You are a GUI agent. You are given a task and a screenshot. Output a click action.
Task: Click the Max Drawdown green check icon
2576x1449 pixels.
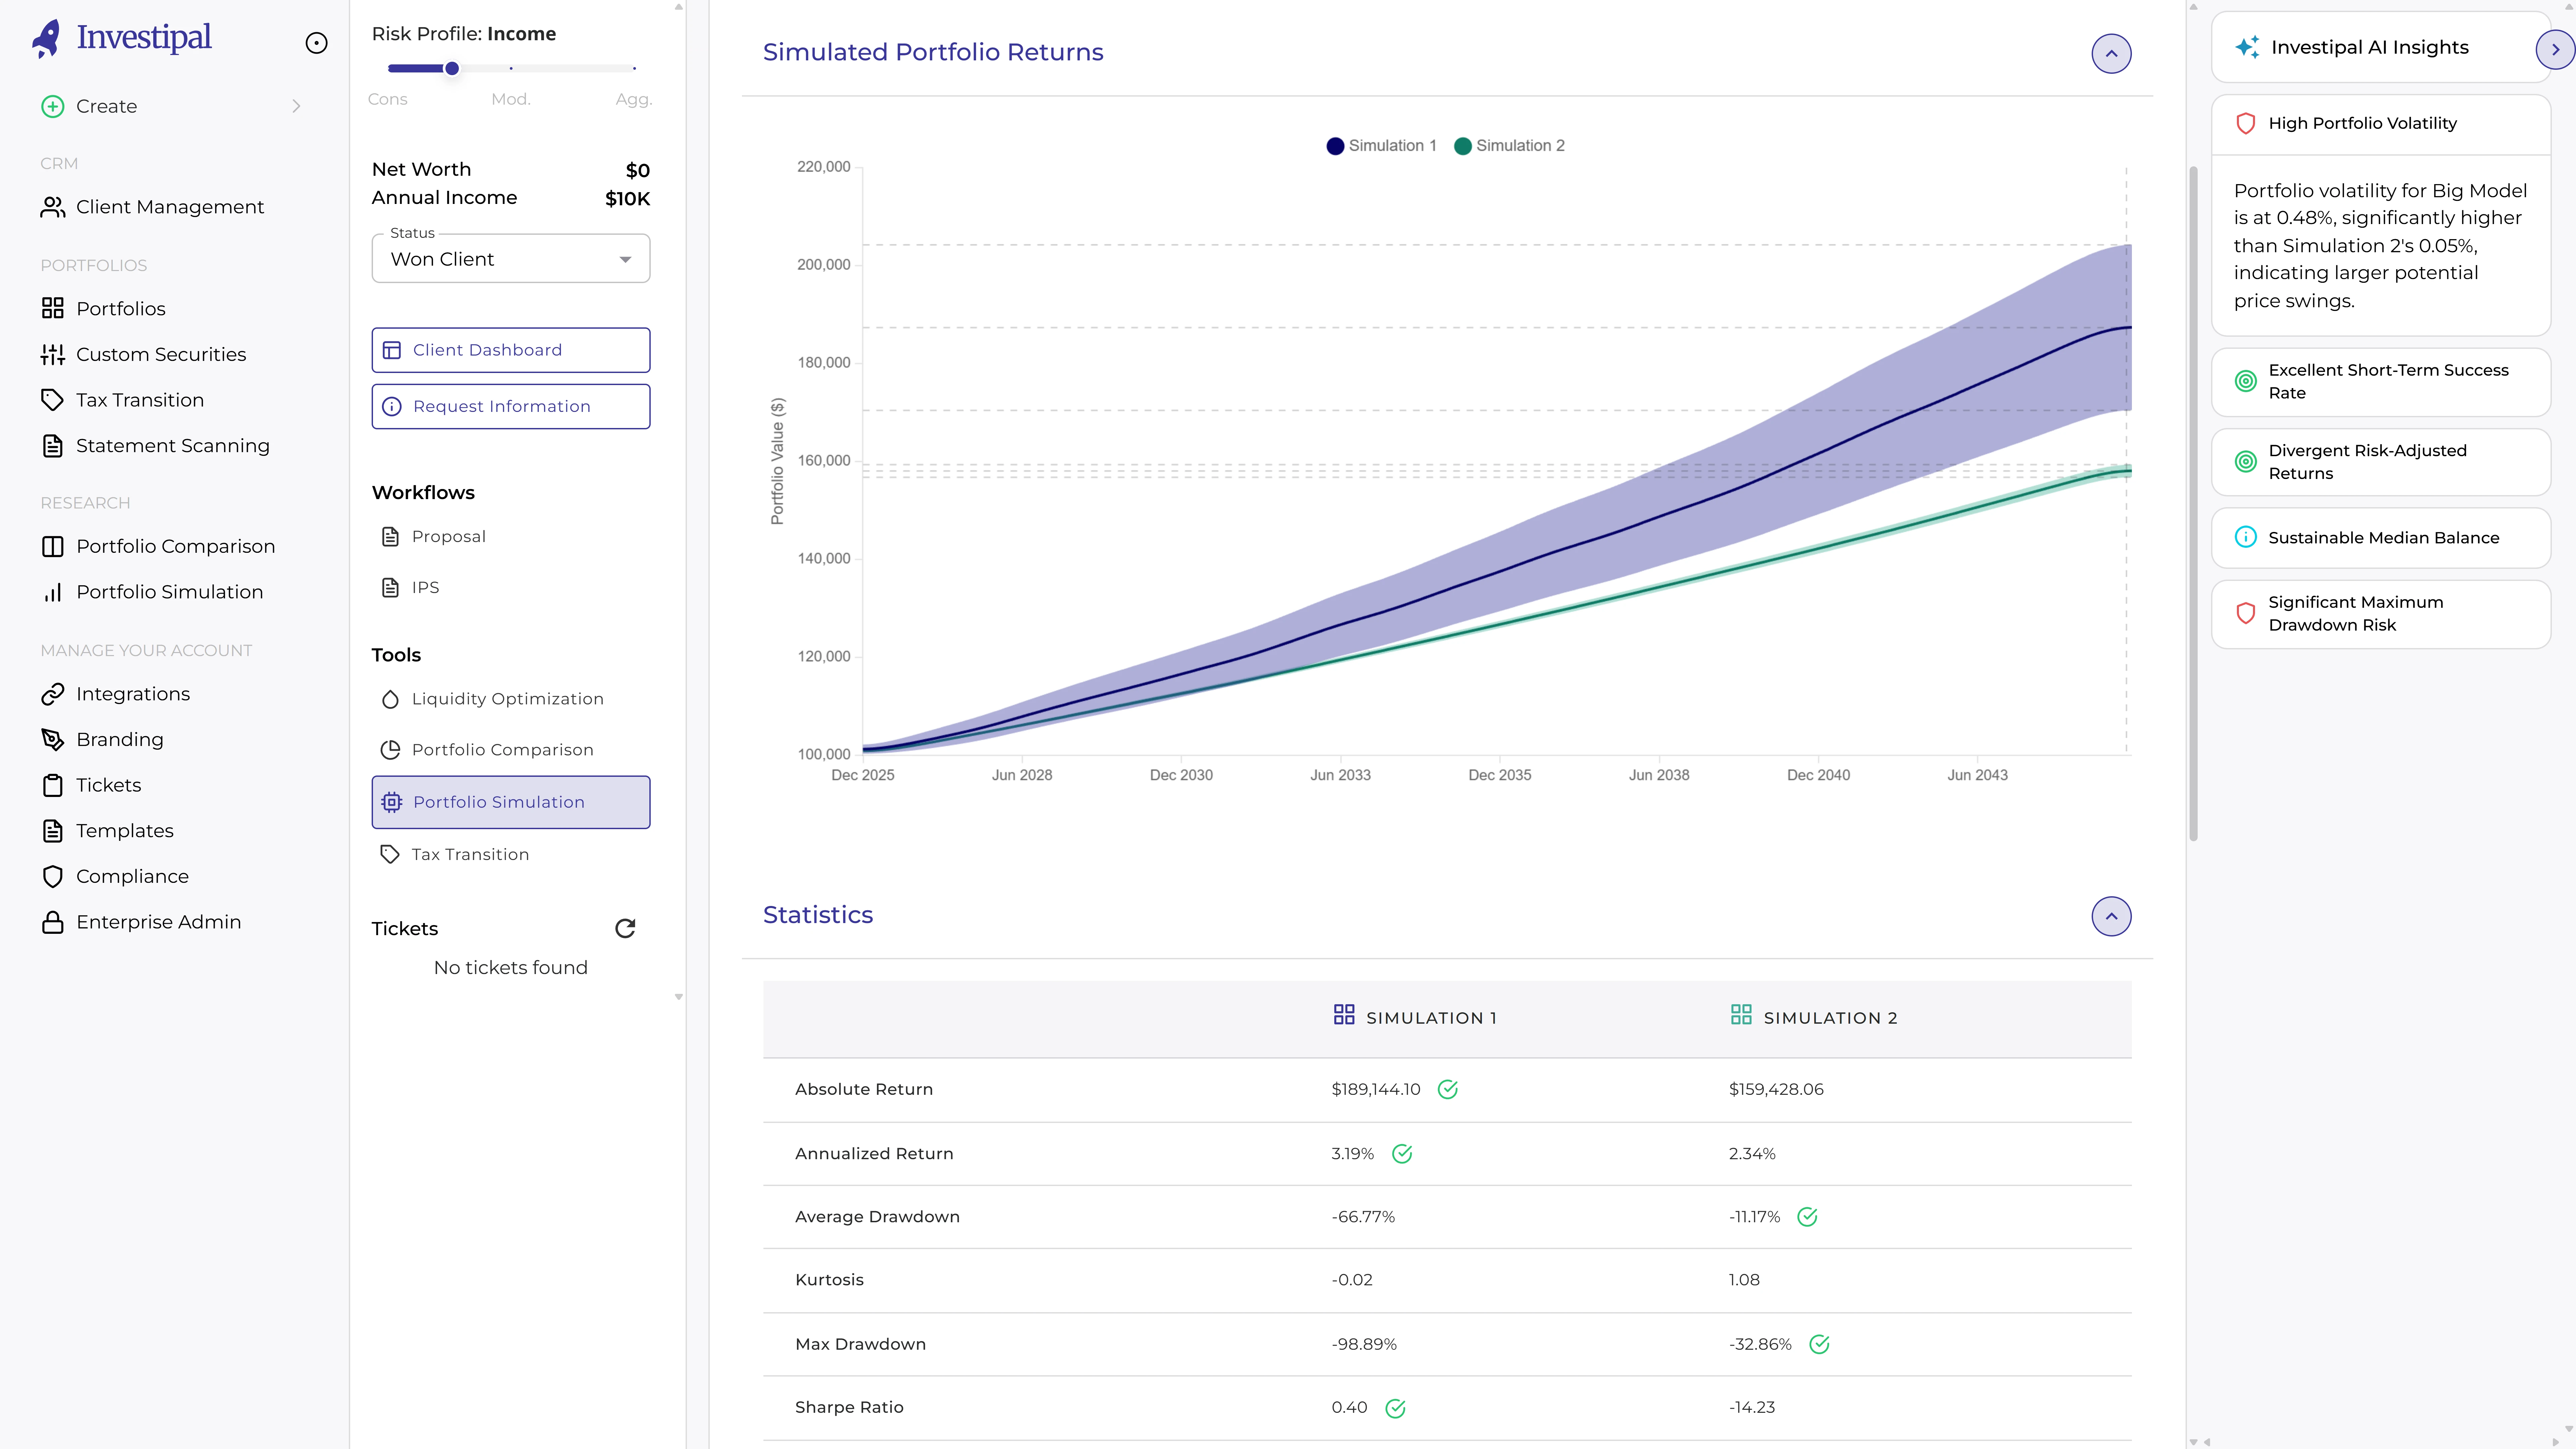coord(1819,1344)
